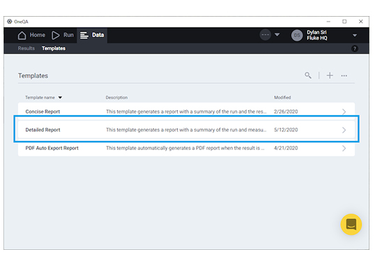Click the Templates page heading

click(x=33, y=75)
